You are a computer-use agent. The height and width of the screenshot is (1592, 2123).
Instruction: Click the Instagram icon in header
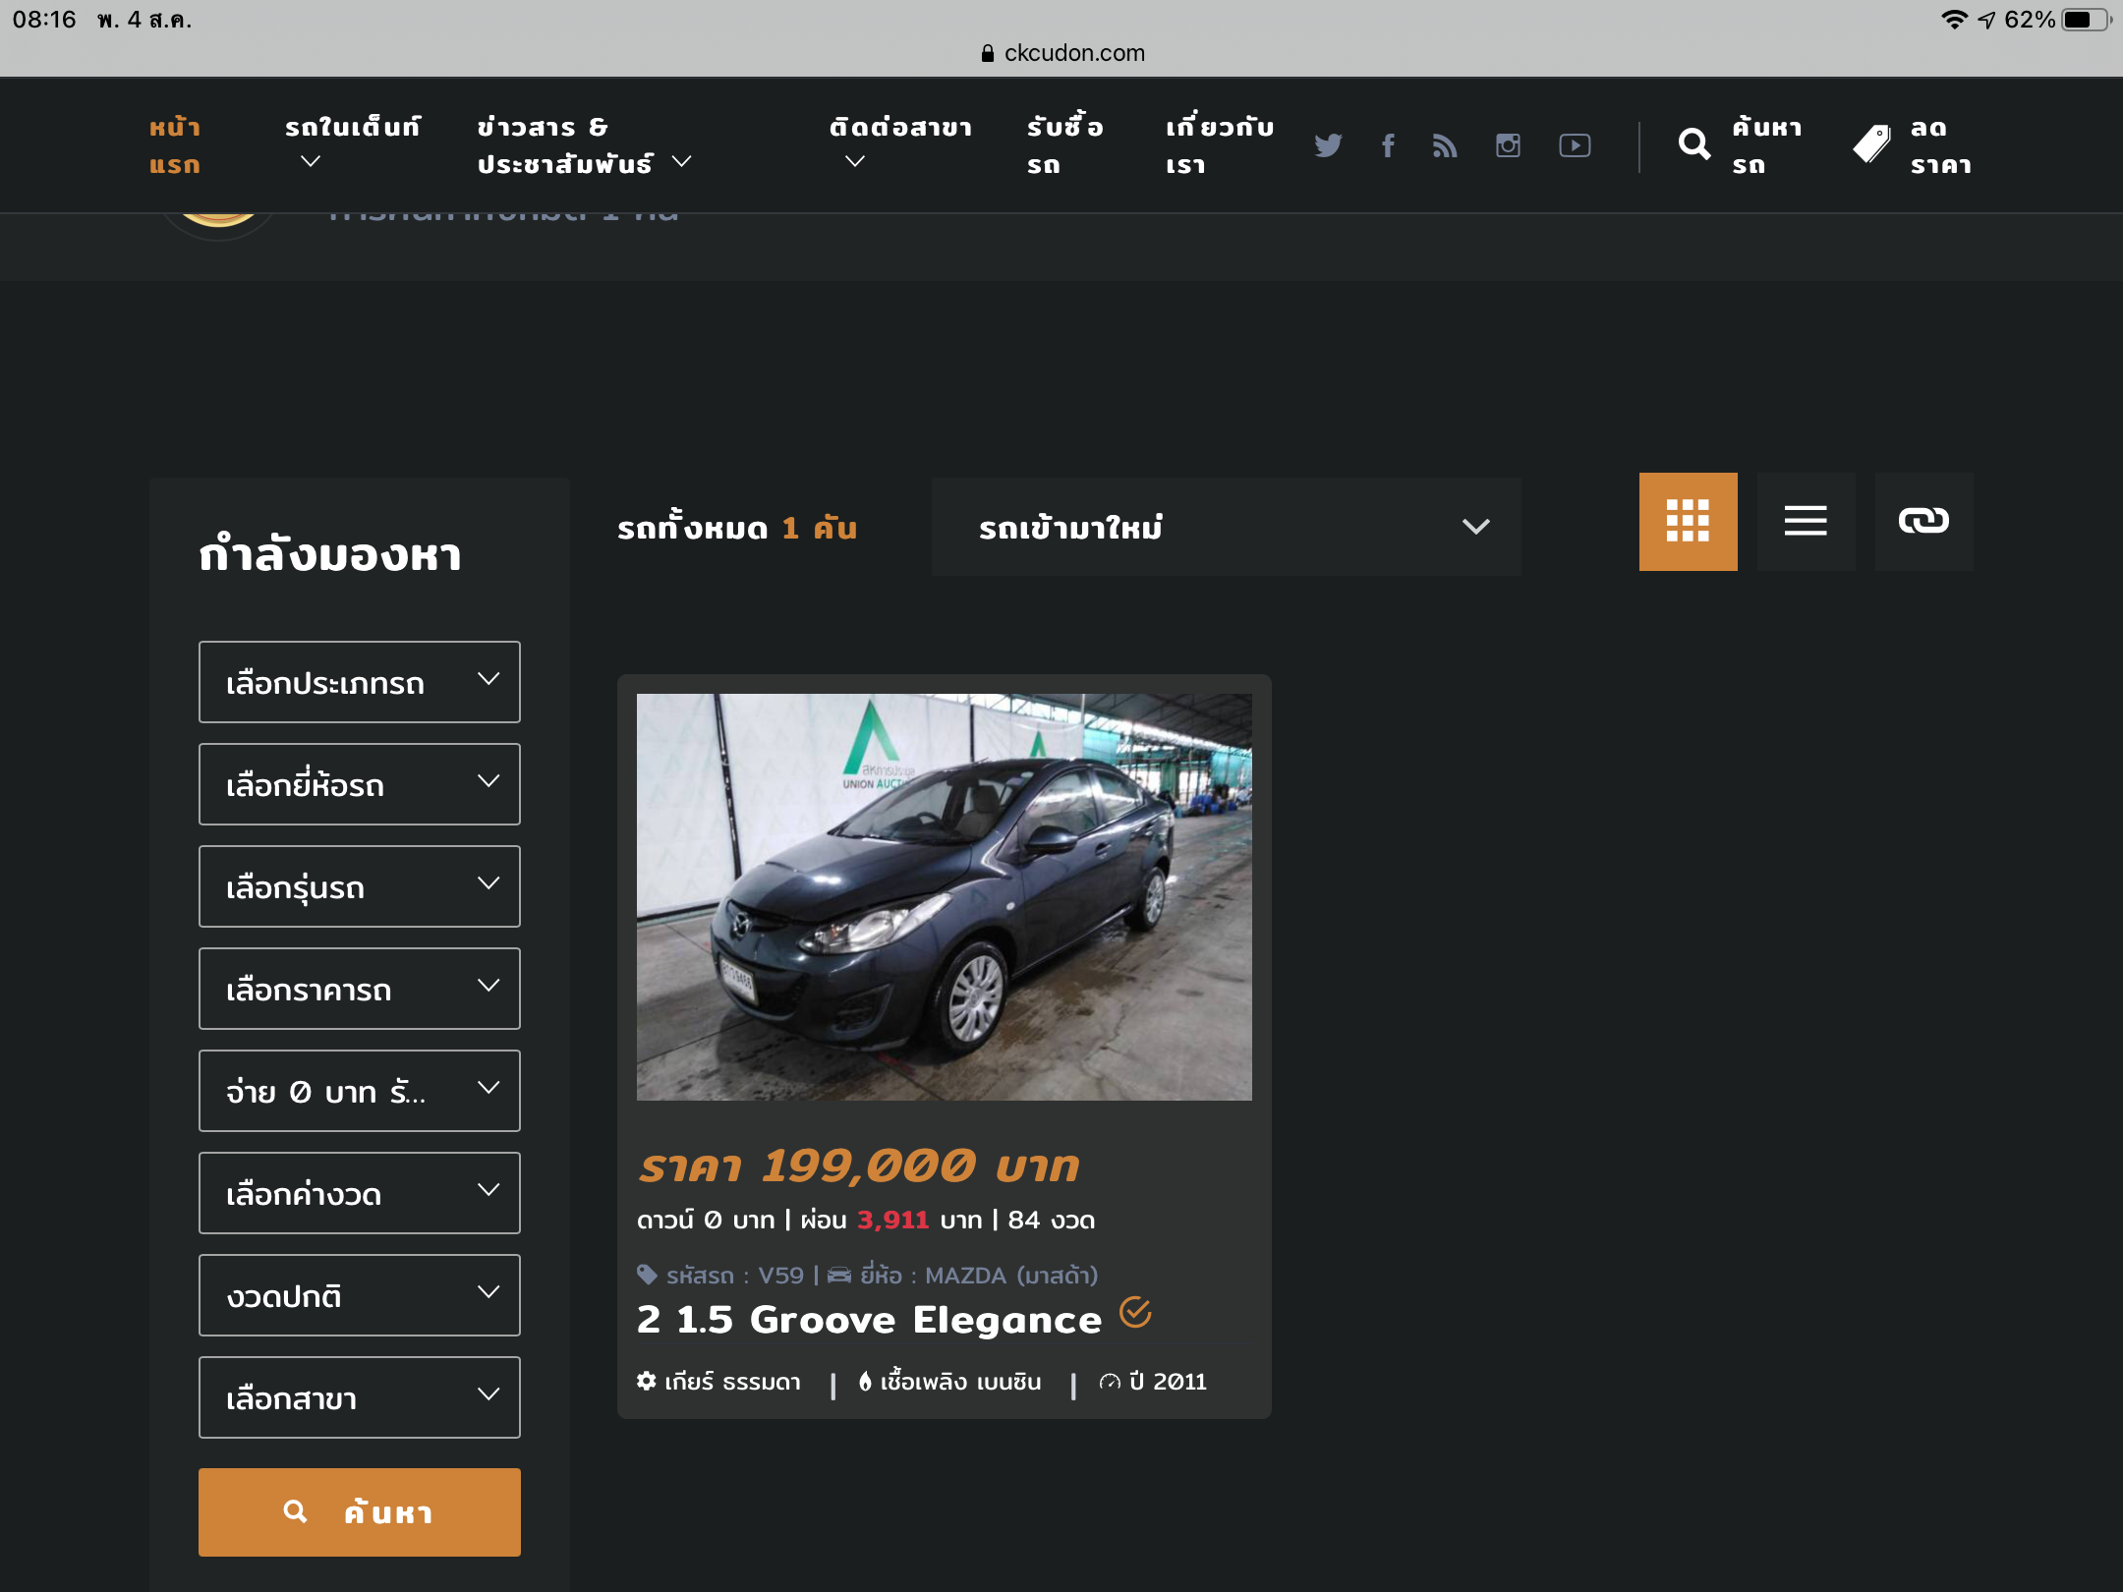[x=1508, y=145]
